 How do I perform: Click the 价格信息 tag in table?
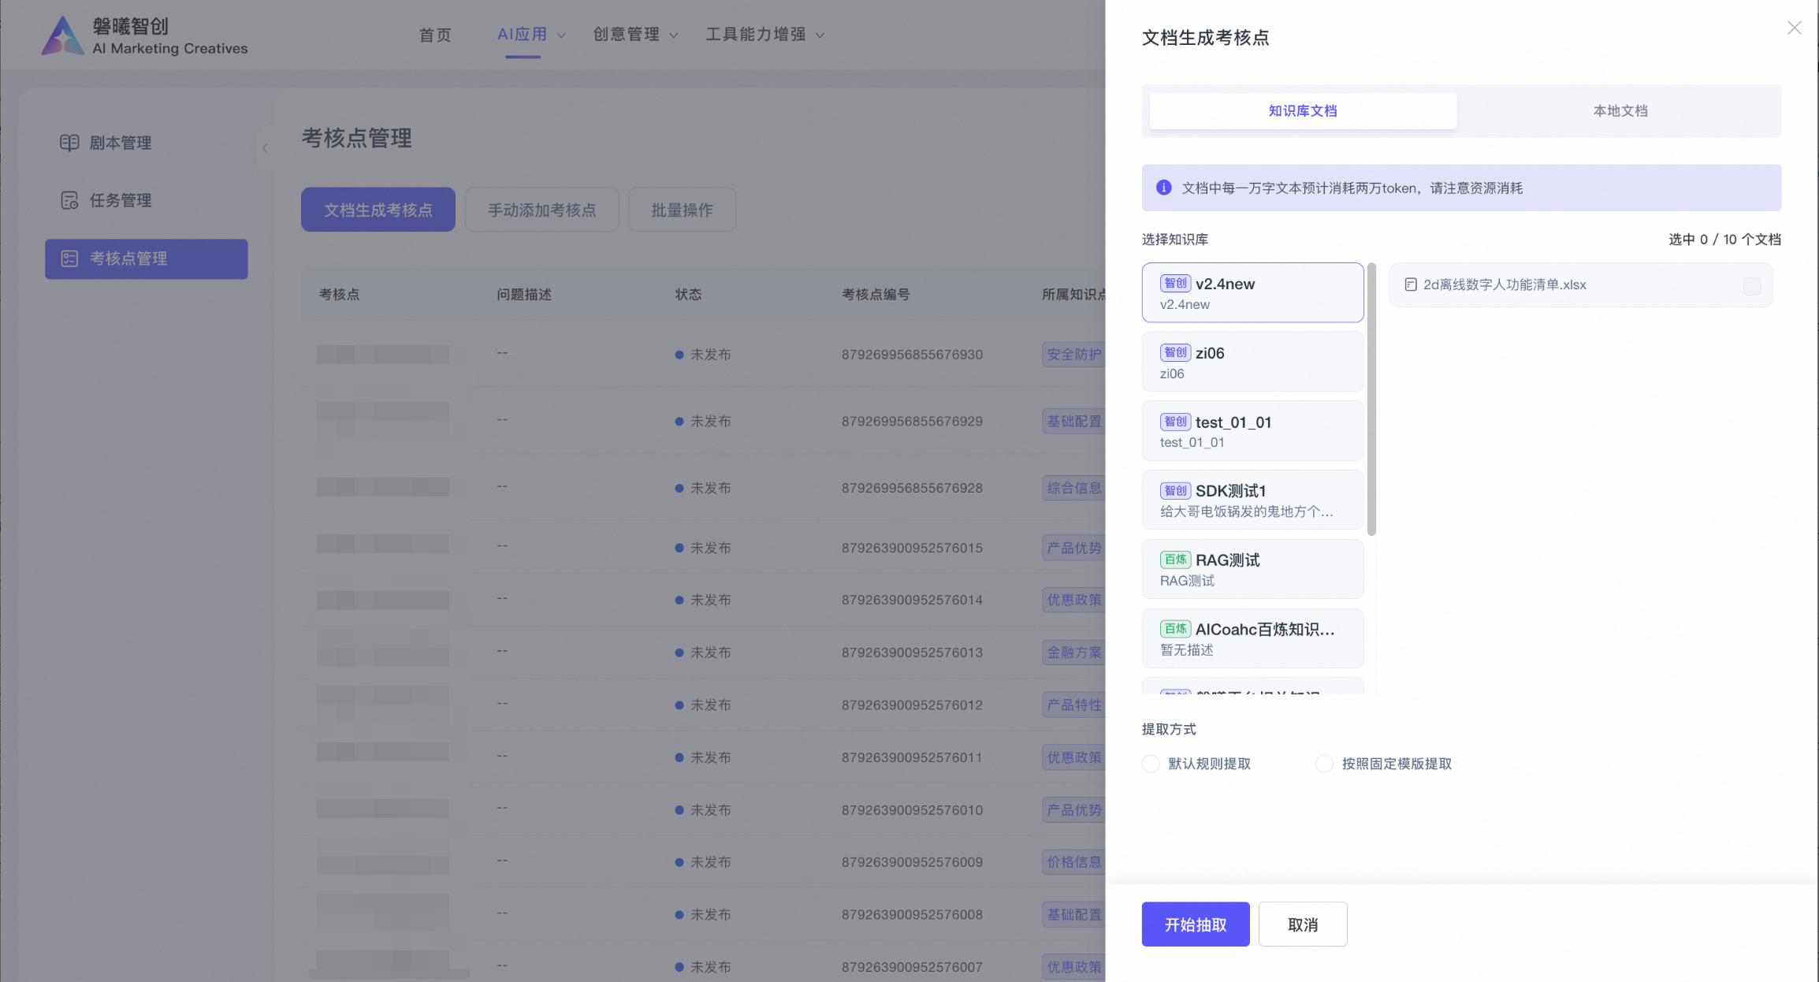[1073, 862]
